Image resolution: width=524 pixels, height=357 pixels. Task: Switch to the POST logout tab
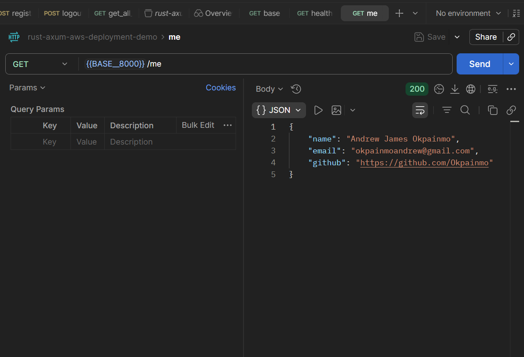coord(63,13)
